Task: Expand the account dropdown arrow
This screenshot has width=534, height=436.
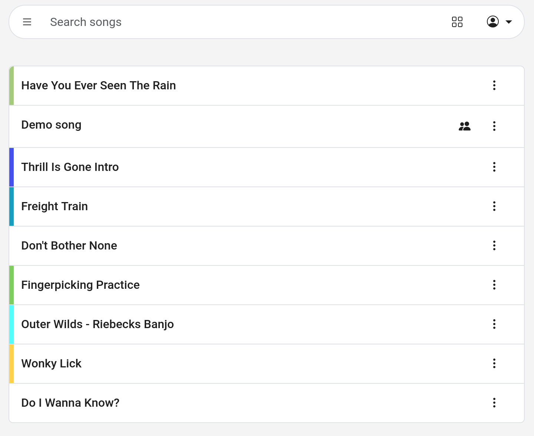Action: click(509, 22)
